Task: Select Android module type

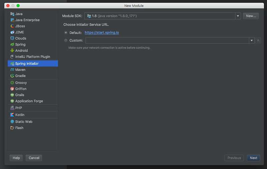Action: [x=33, y=50]
